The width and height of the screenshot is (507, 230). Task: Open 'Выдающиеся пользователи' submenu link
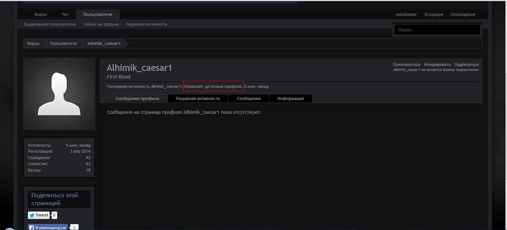click(x=50, y=24)
